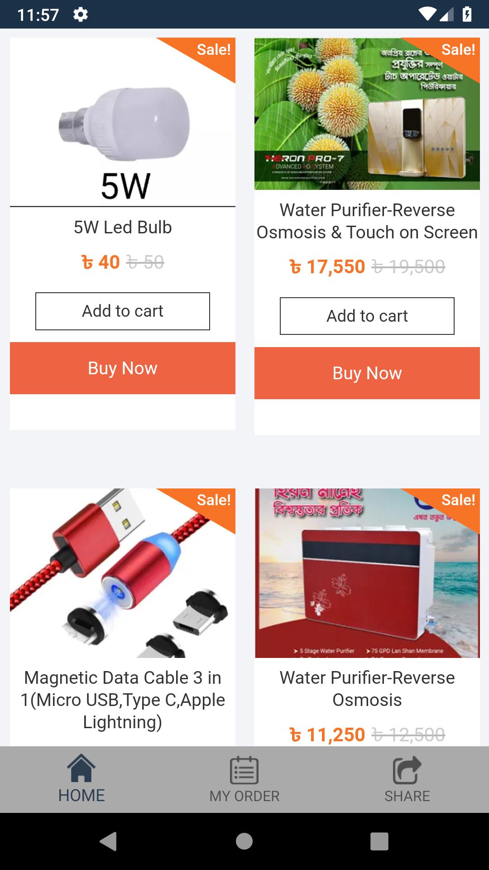Open Magnetic Data Cable 3 in 1 title
This screenshot has width=489, height=870.
123,700
